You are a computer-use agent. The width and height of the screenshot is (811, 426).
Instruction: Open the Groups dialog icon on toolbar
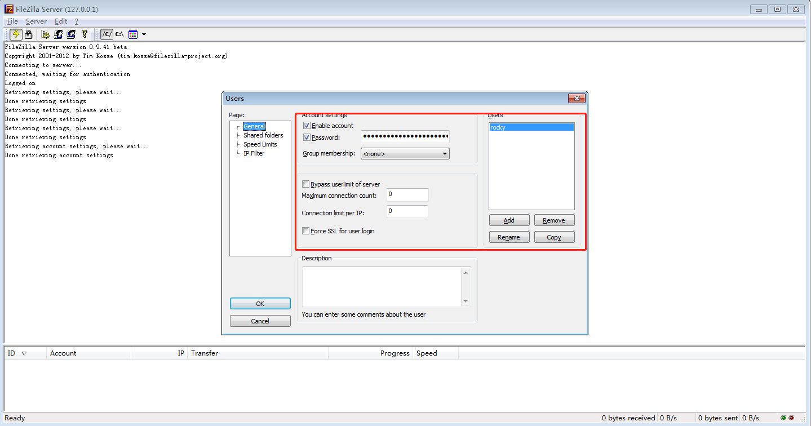[70, 34]
